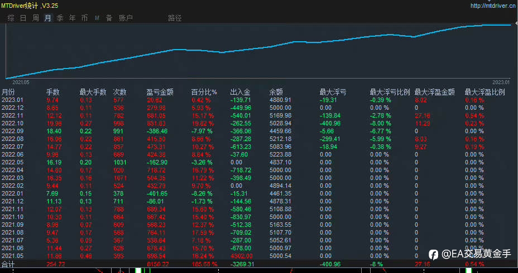This screenshot has height=273, width=518.
Task: Switch to the 账户 account tab
Action: 126,18
